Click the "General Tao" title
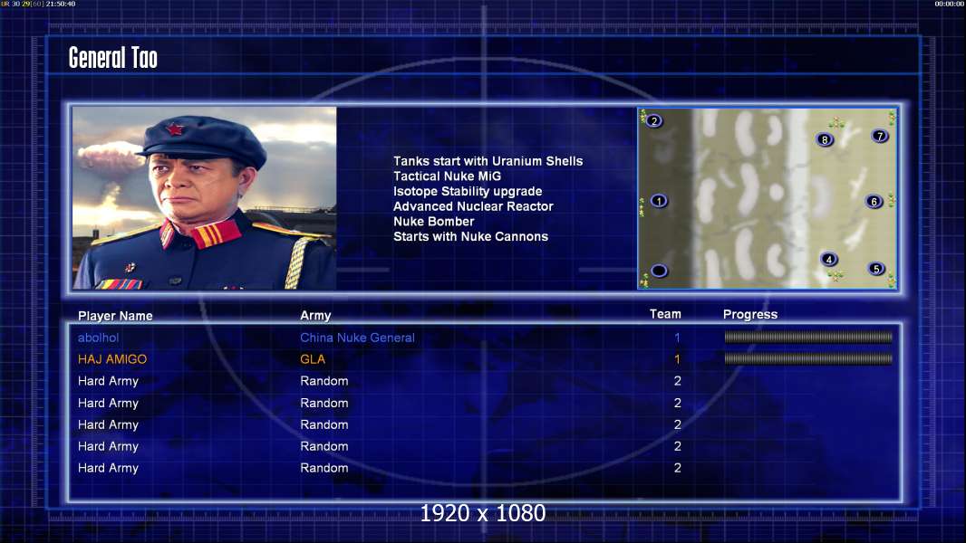 pyautogui.click(x=112, y=58)
